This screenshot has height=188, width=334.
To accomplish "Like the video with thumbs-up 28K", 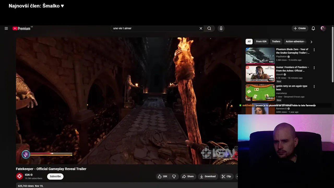I will (162, 177).
